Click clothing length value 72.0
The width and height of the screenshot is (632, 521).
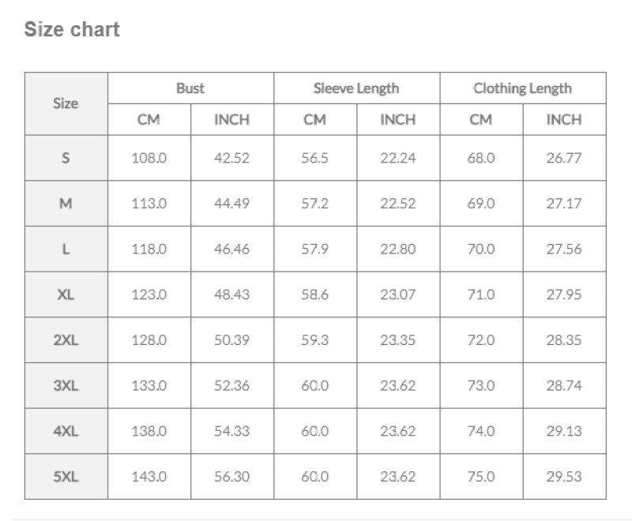point(481,339)
